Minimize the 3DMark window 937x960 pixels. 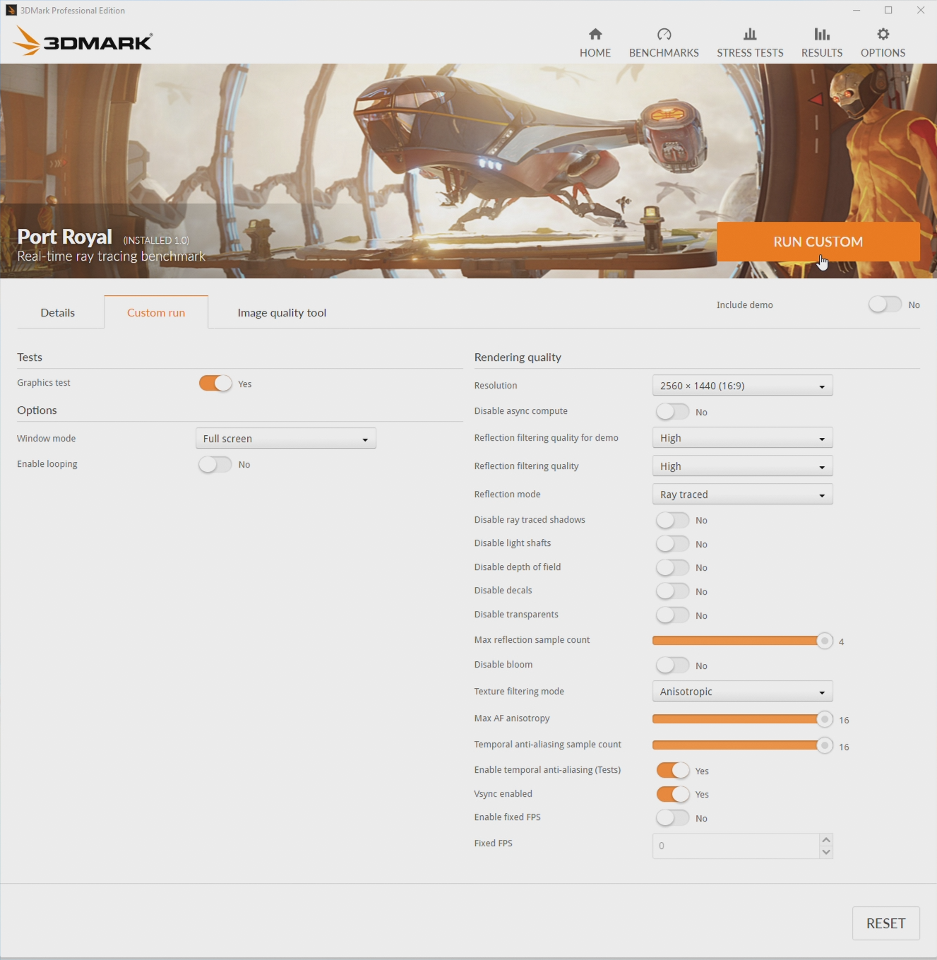[x=857, y=10]
